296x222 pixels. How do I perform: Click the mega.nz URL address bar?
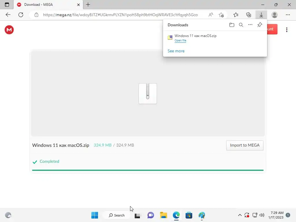(120, 15)
